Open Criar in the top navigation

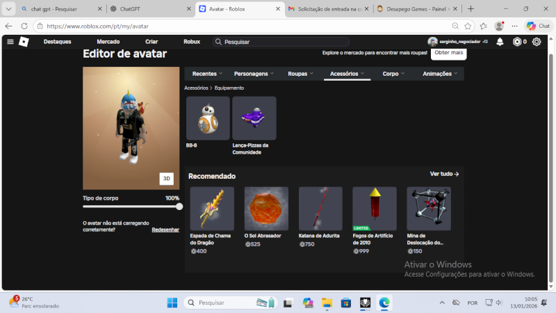[152, 42]
